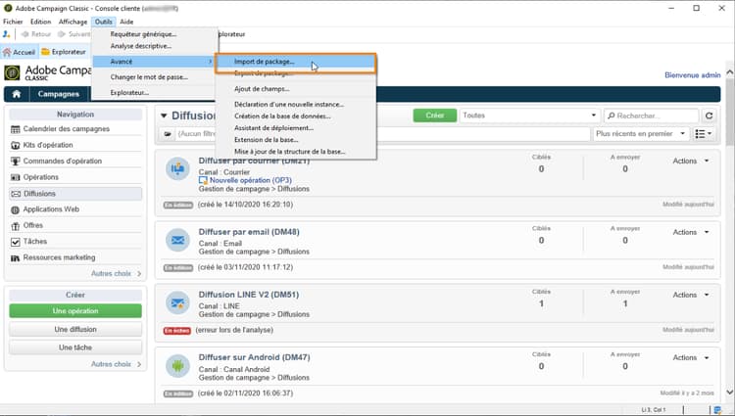Click the green Créer button

point(434,116)
